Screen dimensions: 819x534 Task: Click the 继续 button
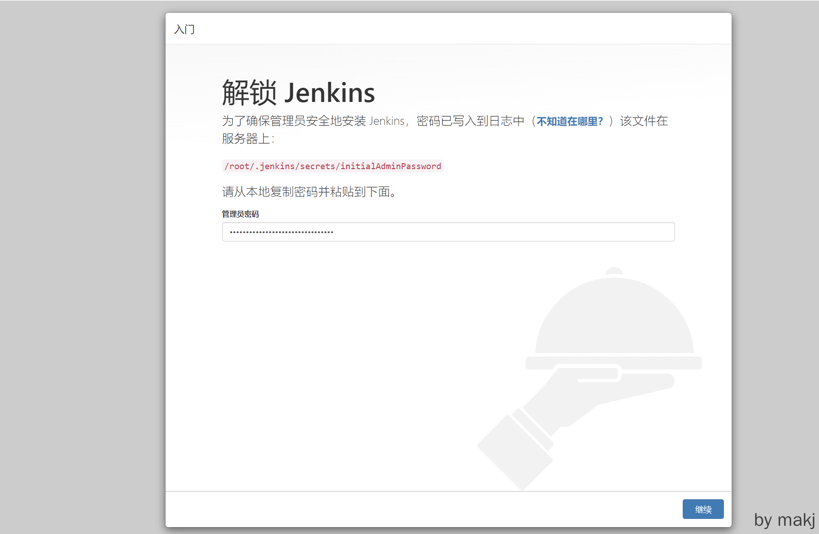click(x=703, y=509)
